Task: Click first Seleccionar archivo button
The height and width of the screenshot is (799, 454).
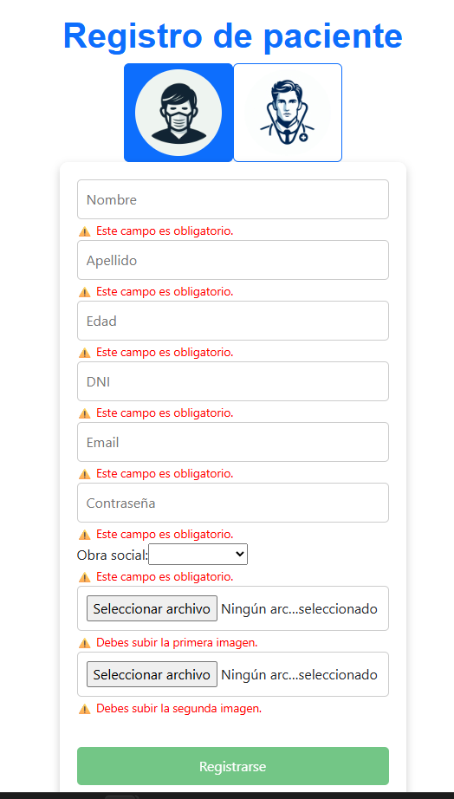Action: 152,608
